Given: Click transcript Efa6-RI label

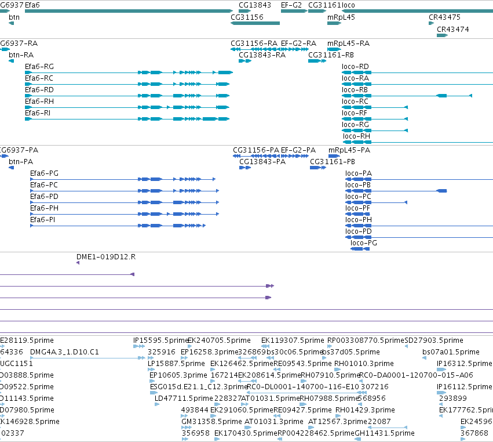Looking at the screenshot, I should click(x=38, y=113).
